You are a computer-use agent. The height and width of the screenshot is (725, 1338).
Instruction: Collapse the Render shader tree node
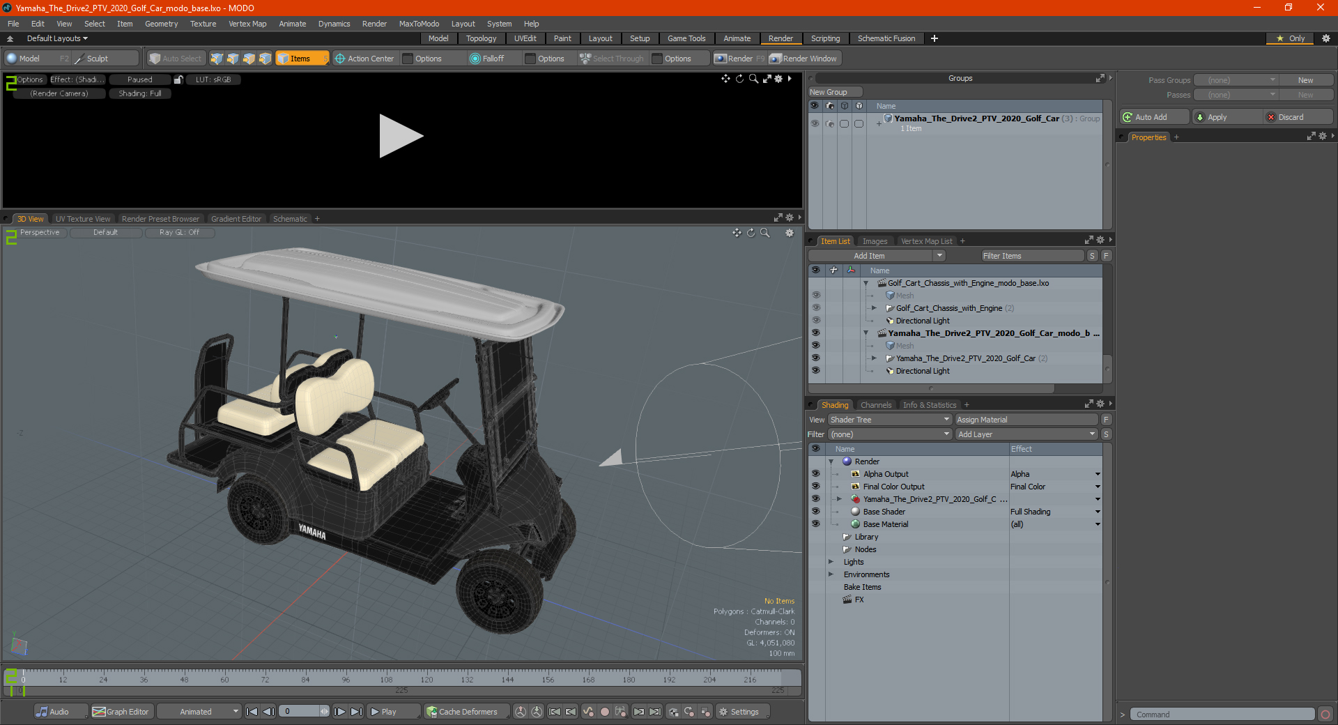click(831, 461)
